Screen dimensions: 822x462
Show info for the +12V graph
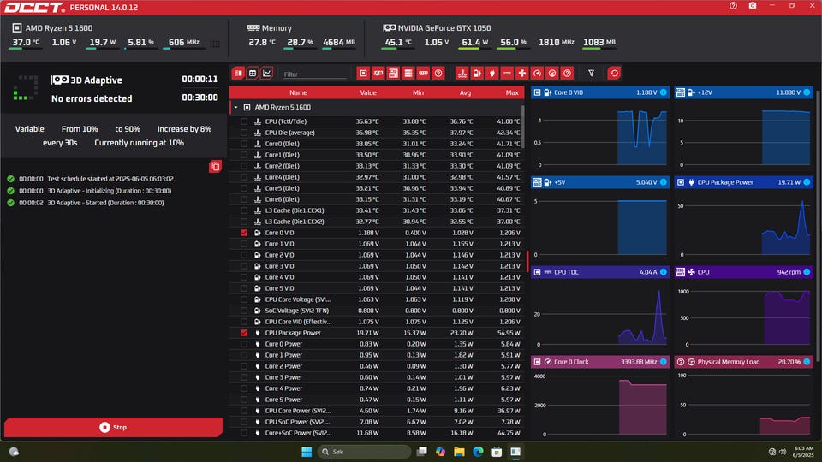(807, 92)
